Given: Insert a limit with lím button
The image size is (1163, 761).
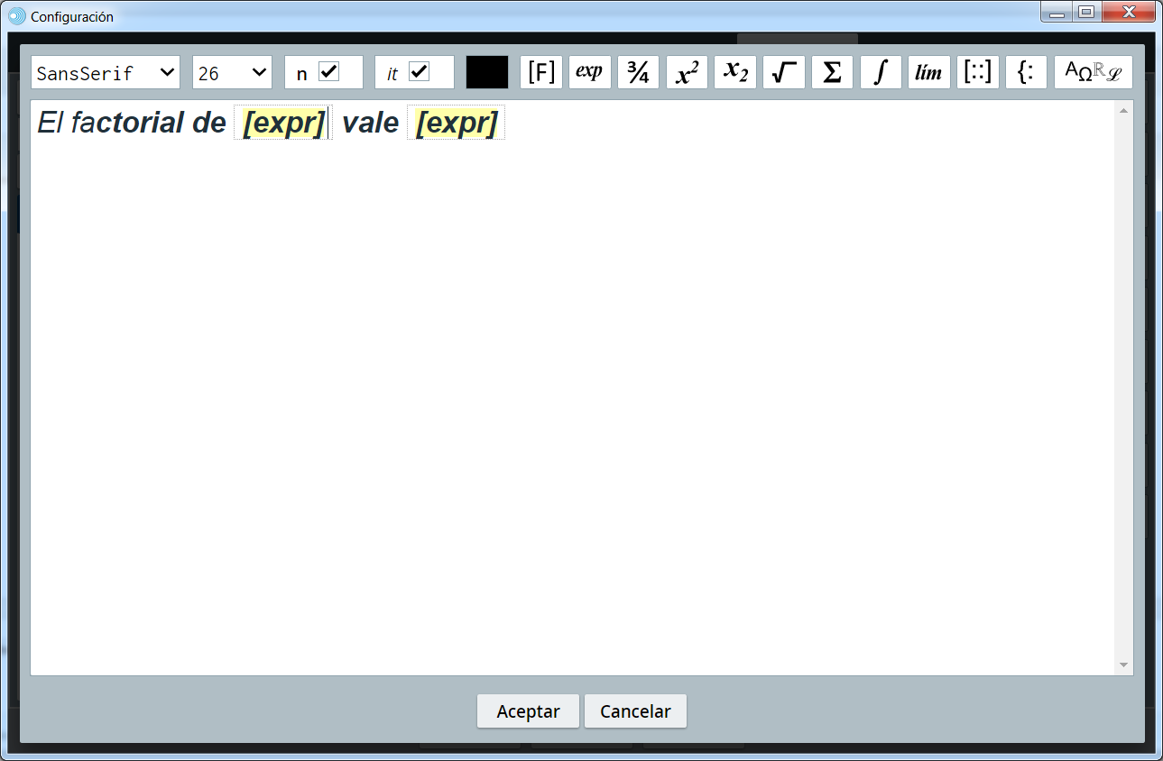Looking at the screenshot, I should [928, 72].
